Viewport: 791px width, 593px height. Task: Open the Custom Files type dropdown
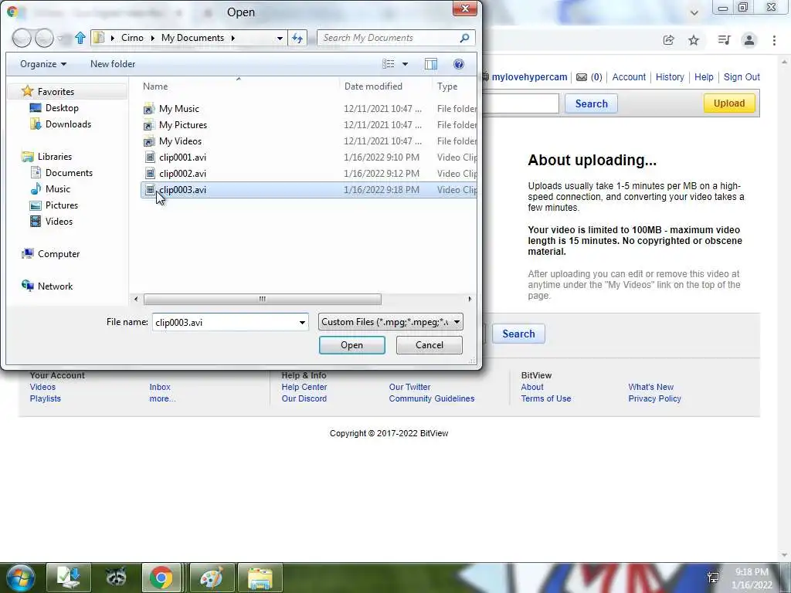(x=390, y=322)
